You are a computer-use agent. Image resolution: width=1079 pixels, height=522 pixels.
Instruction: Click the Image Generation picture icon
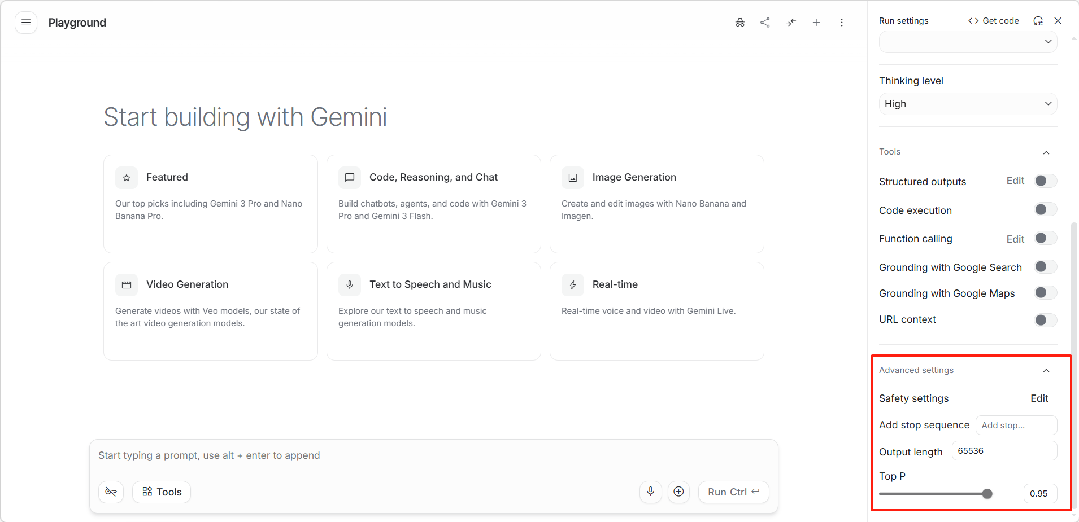(573, 178)
